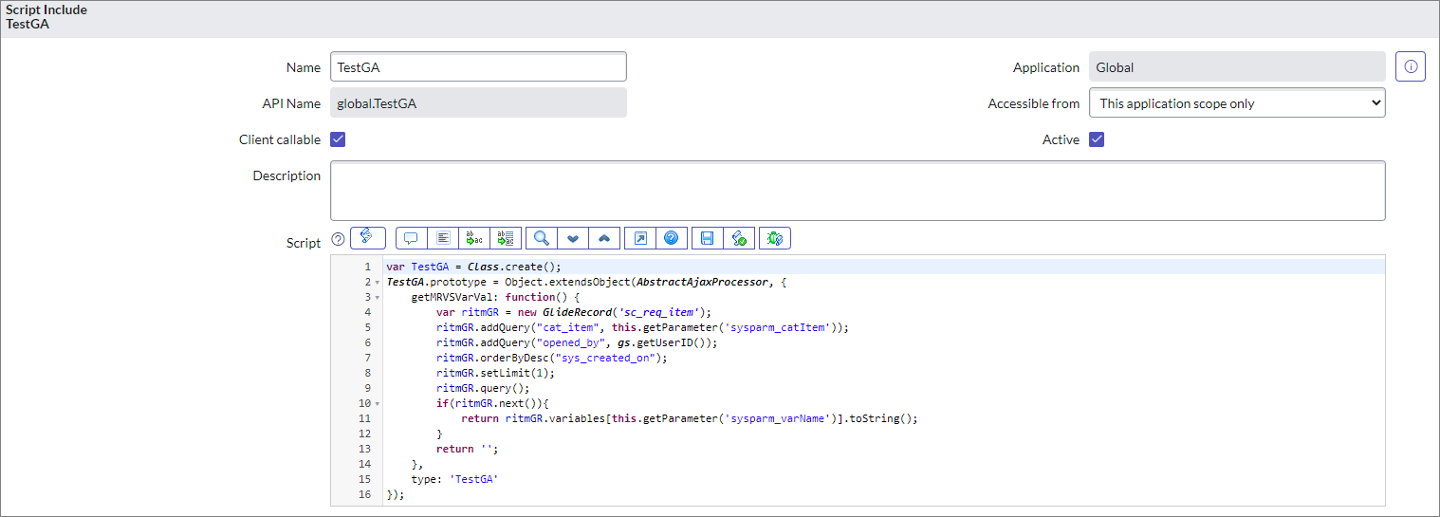Image resolution: width=1440 pixels, height=517 pixels.
Task: Open editor help blue question icon
Action: pos(672,238)
